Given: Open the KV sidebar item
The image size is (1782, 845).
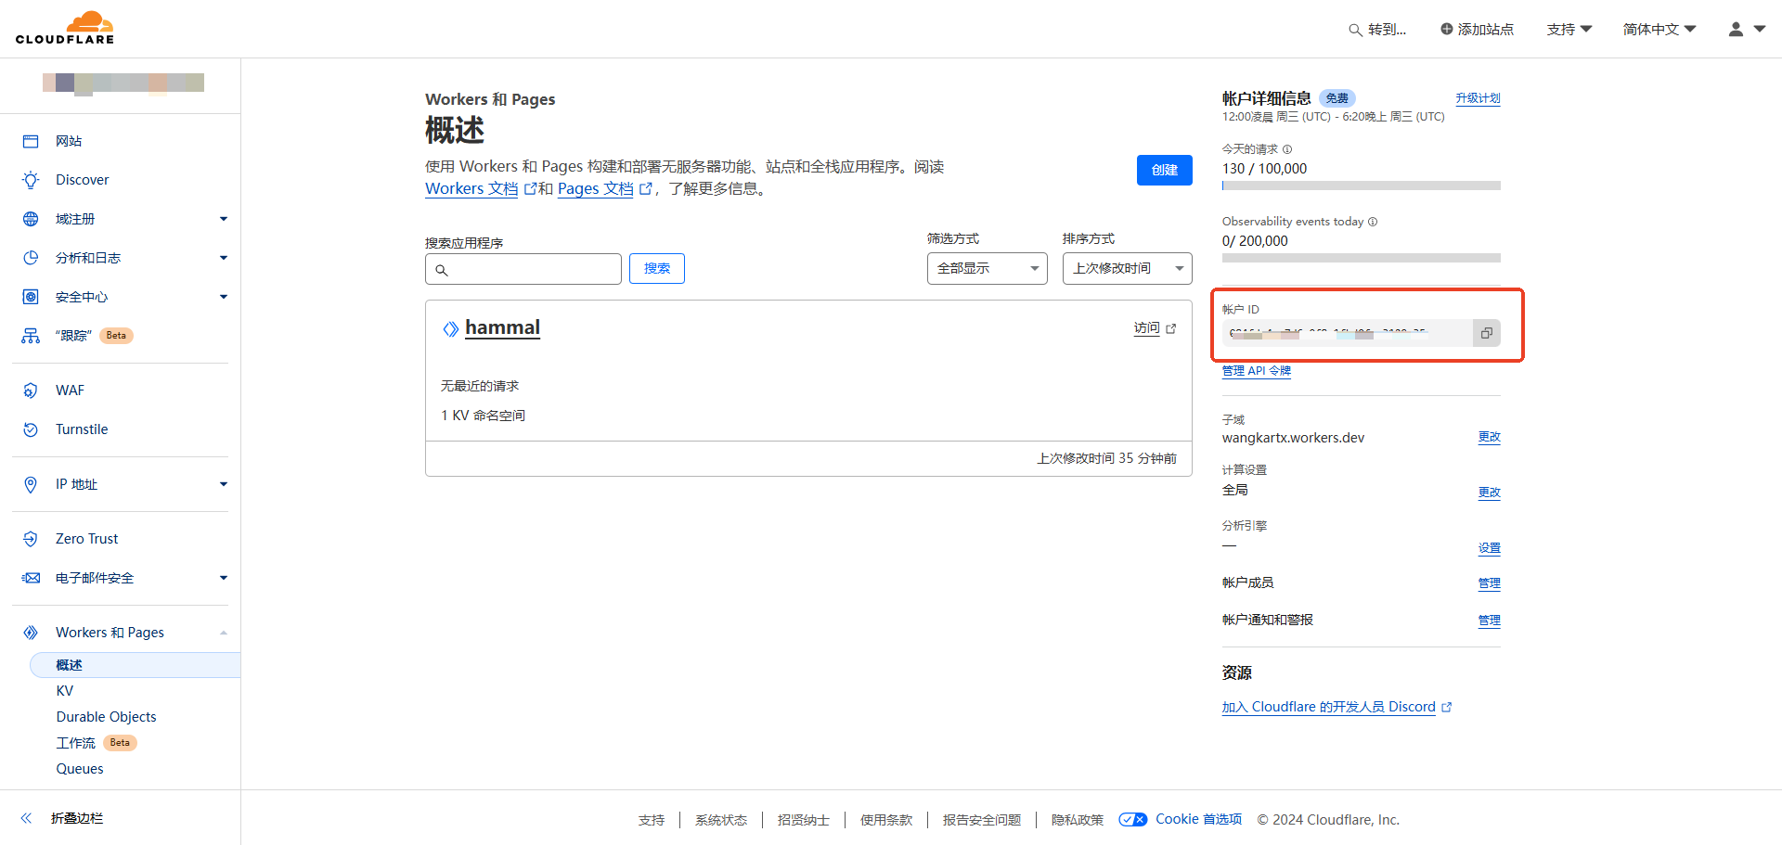Looking at the screenshot, I should click(x=65, y=691).
